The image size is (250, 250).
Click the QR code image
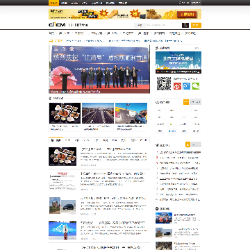164,83
